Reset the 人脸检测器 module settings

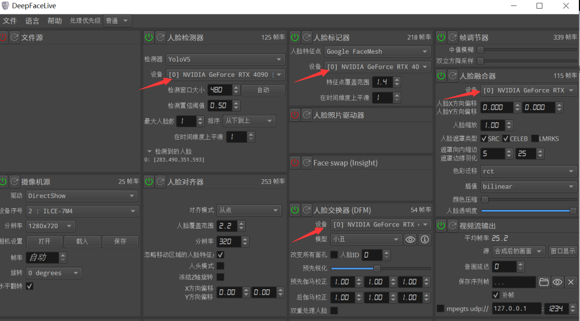point(161,38)
